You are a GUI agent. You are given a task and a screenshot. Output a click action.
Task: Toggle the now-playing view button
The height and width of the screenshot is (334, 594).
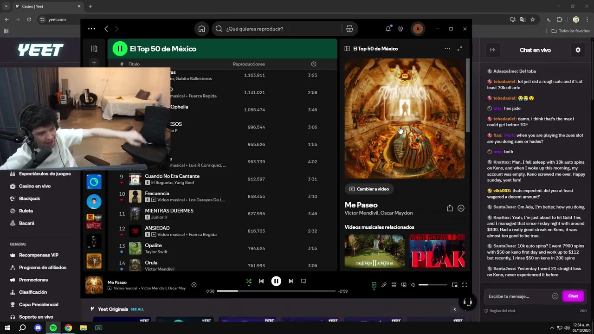tap(374, 285)
